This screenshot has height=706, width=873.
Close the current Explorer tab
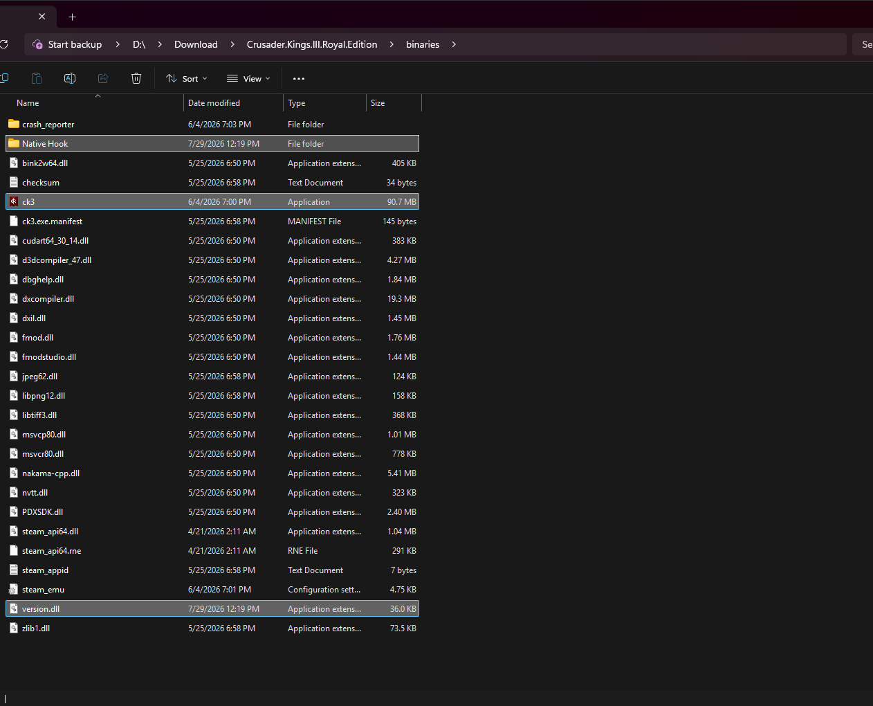[x=42, y=17]
